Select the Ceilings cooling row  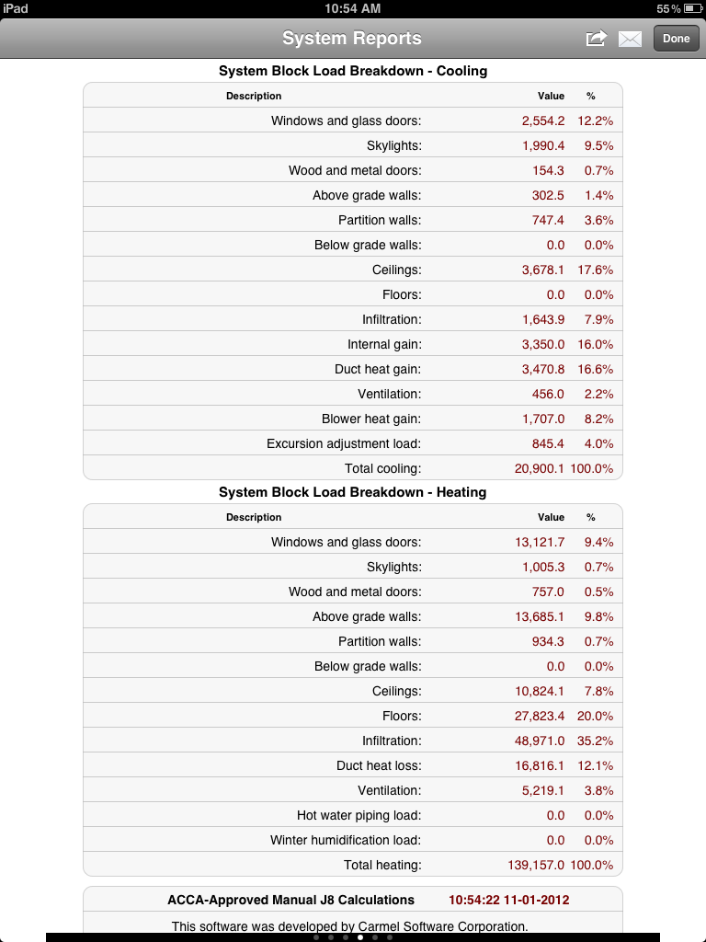[353, 270]
